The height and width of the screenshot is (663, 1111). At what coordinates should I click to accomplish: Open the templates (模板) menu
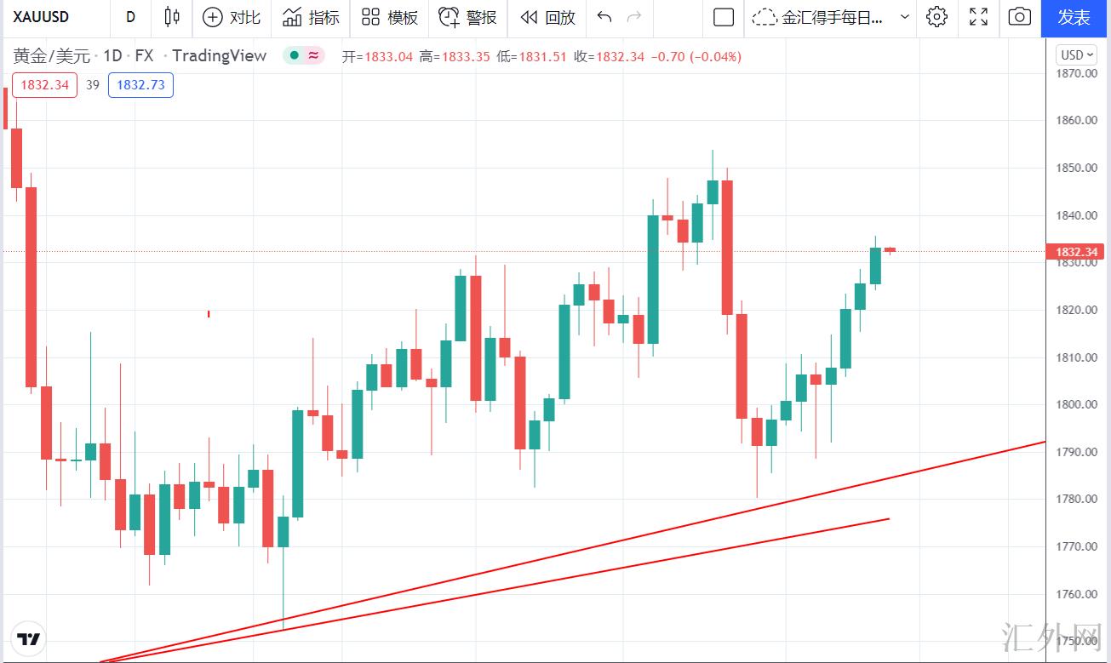point(390,17)
